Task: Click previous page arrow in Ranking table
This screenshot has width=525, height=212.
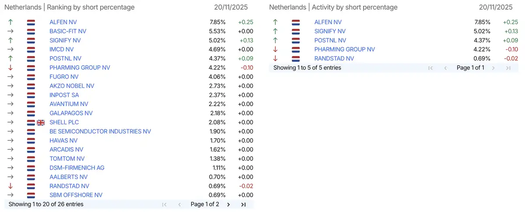Action: (x=179, y=204)
